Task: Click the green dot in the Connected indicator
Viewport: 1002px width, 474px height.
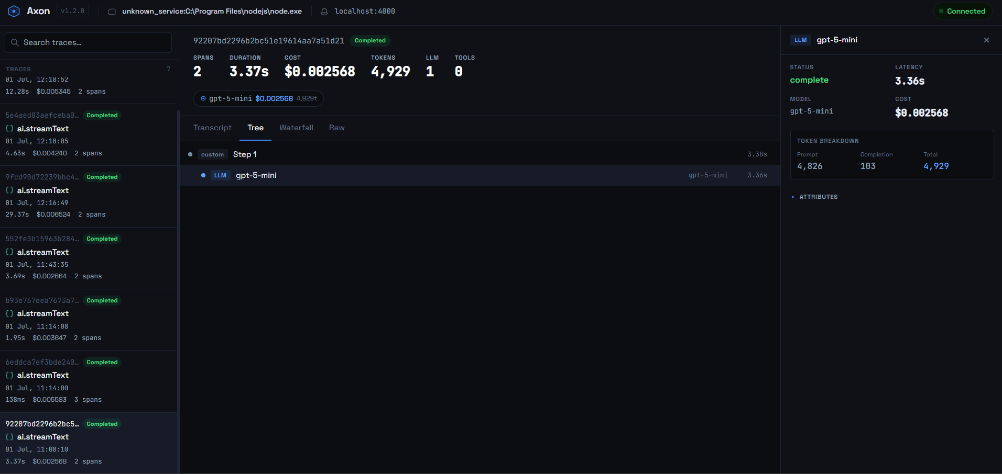Action: 941,11
